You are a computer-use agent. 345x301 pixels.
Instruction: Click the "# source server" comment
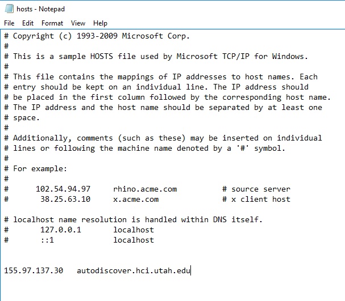(x=256, y=189)
